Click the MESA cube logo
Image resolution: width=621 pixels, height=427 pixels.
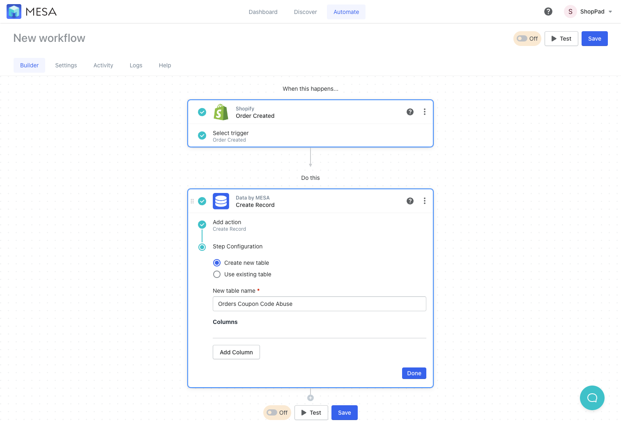tap(14, 11)
